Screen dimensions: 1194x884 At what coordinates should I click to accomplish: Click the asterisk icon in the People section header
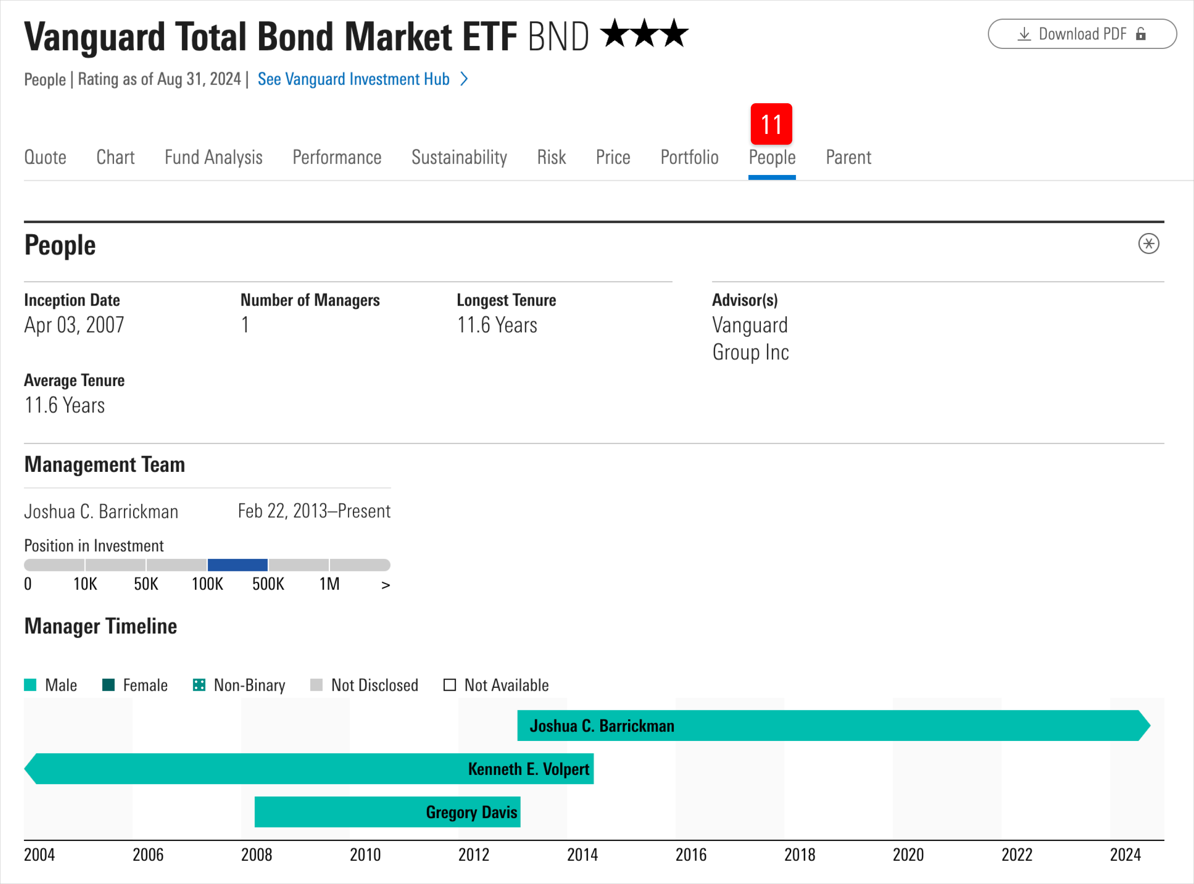click(1149, 244)
